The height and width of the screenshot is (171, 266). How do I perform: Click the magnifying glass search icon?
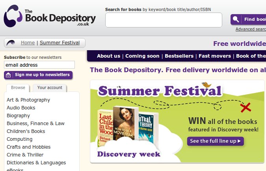(236, 19)
